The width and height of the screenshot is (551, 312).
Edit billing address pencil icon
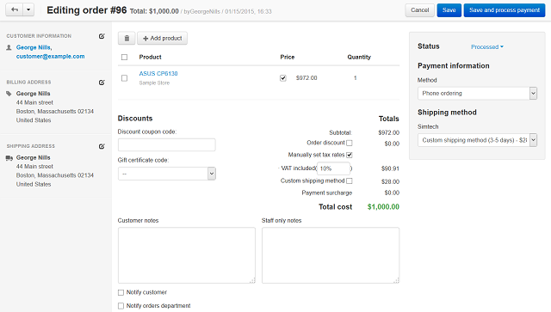coord(102,83)
